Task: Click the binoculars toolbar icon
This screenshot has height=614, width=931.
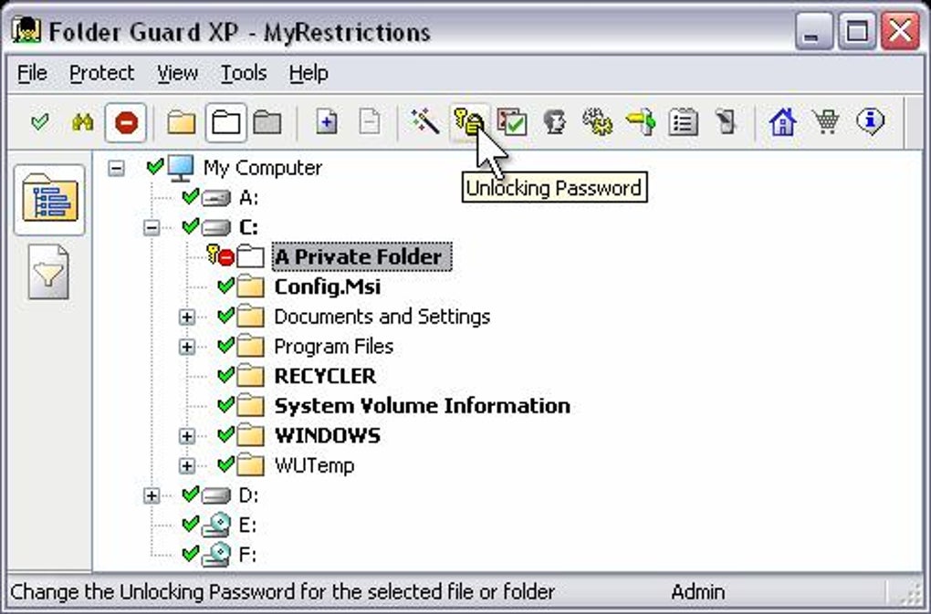Action: point(82,123)
